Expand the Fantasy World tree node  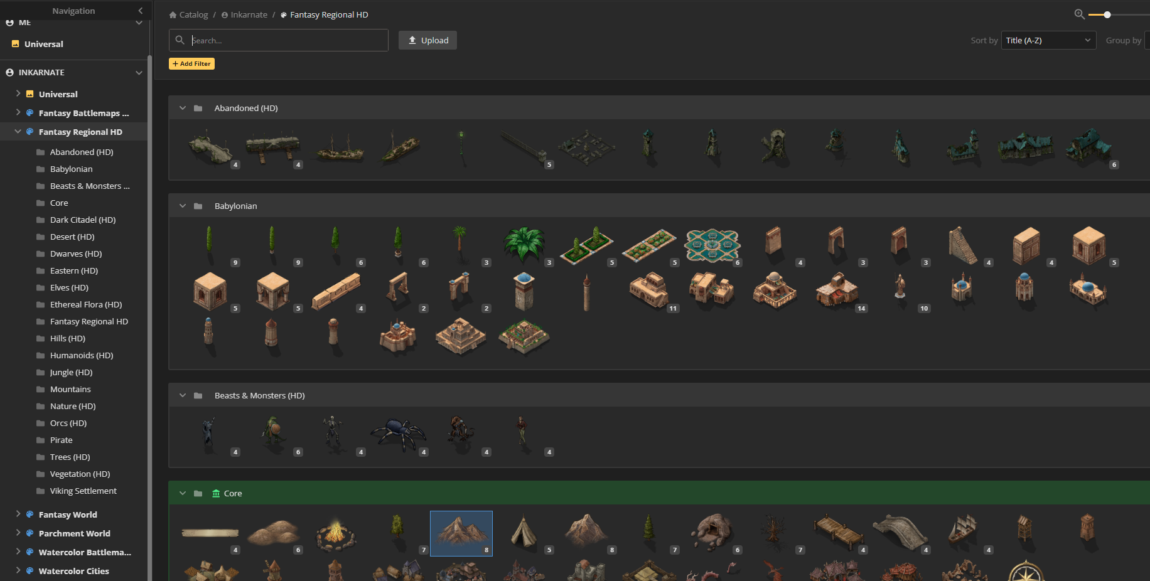pos(18,514)
